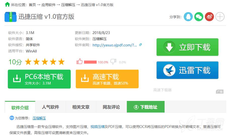The width and height of the screenshot is (227, 135).
Task: Click the 高速下载器 gray caption
Action: coord(162,90)
